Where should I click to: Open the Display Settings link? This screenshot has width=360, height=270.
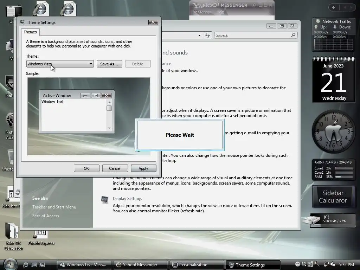click(x=127, y=199)
